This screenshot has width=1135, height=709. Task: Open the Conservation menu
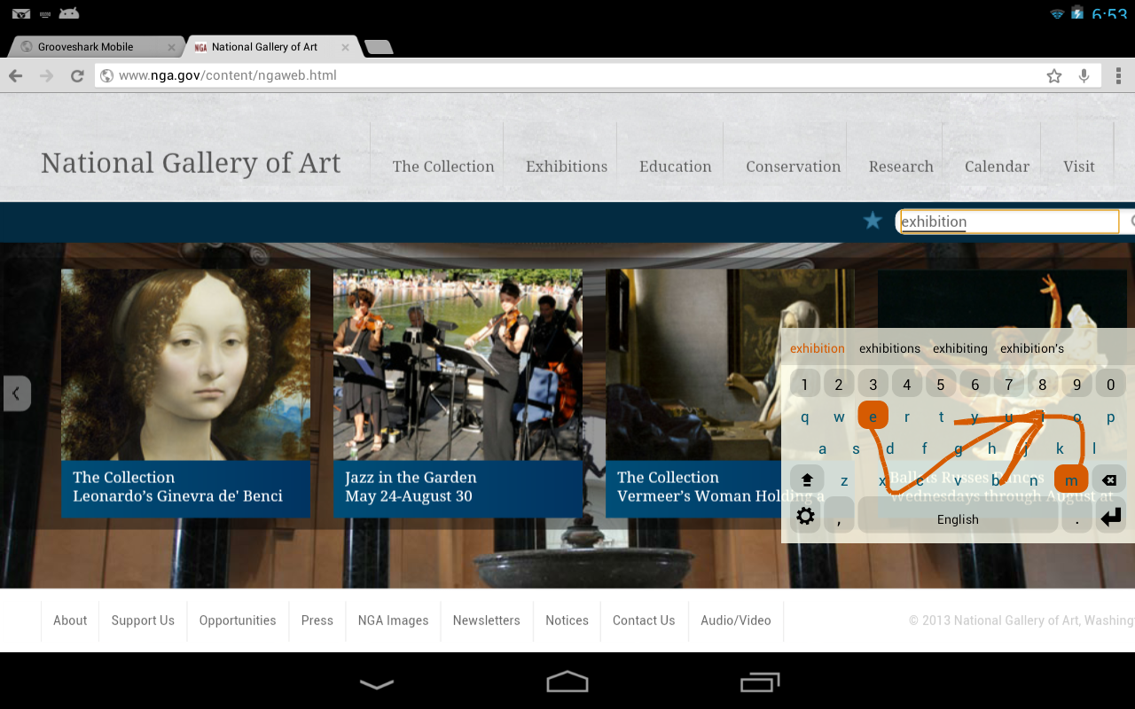(x=794, y=167)
